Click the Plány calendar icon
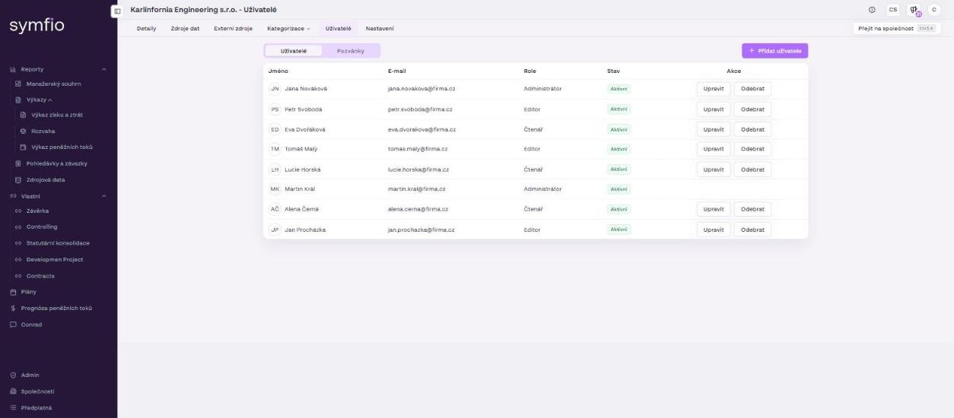The width and height of the screenshot is (954, 418). 13,292
